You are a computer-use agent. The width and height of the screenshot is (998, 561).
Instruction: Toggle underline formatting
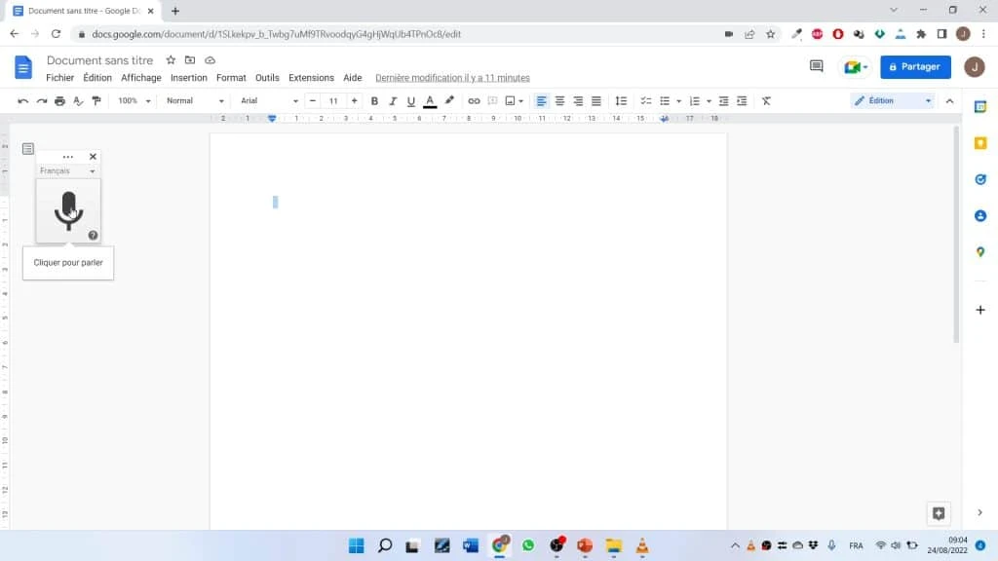pyautogui.click(x=411, y=101)
